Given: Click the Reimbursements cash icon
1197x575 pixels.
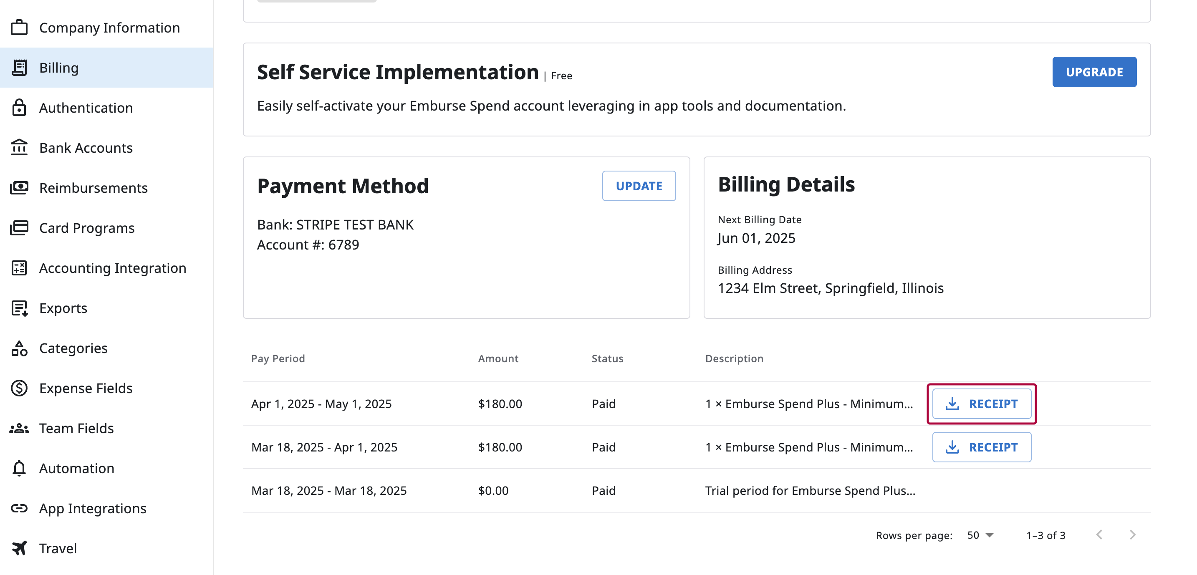Looking at the screenshot, I should point(19,188).
